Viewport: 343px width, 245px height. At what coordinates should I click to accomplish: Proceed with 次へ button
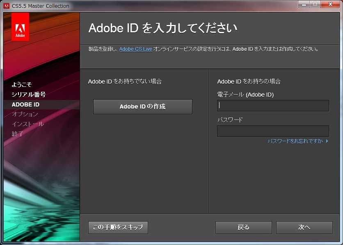304,227
